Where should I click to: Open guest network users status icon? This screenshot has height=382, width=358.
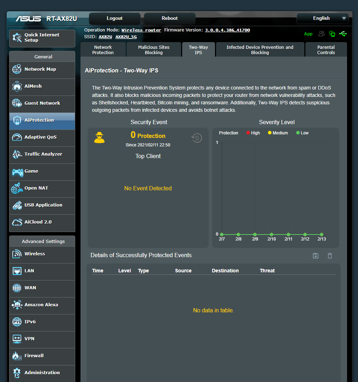coord(322,34)
